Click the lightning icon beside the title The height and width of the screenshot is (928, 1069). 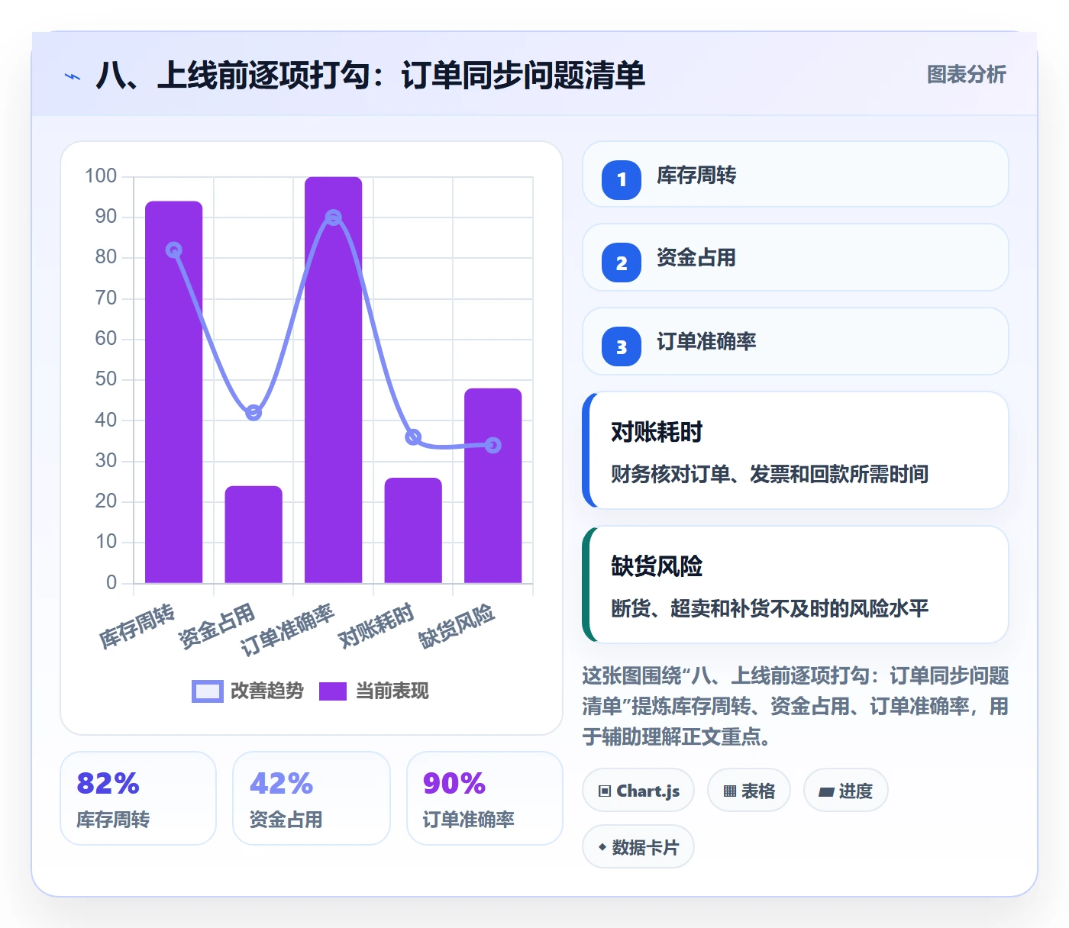[x=73, y=76]
